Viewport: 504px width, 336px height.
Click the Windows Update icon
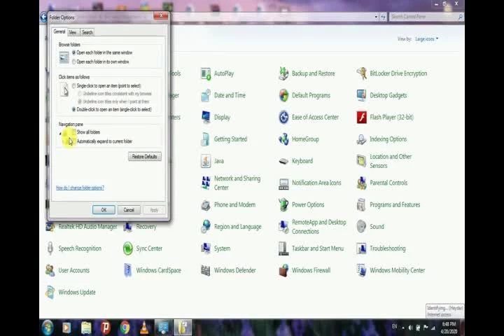50,292
